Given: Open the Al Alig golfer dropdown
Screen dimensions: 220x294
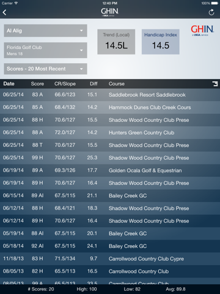Looking at the screenshot, I should pyautogui.click(x=45, y=31).
